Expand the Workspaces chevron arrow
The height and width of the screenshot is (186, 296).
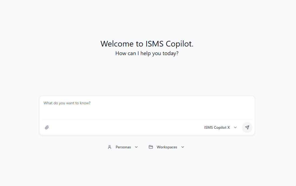[183, 147]
